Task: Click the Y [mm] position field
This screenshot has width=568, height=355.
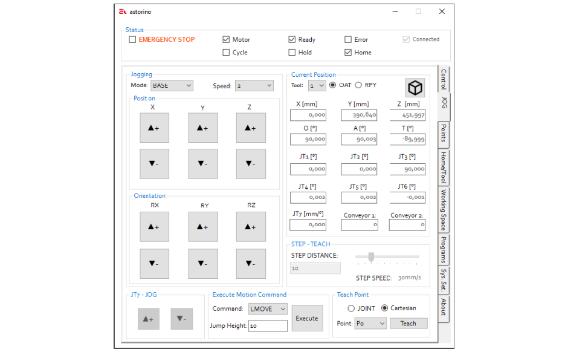Action: 359,115
